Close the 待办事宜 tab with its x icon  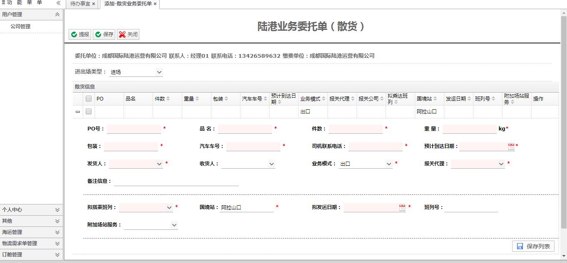point(94,4)
